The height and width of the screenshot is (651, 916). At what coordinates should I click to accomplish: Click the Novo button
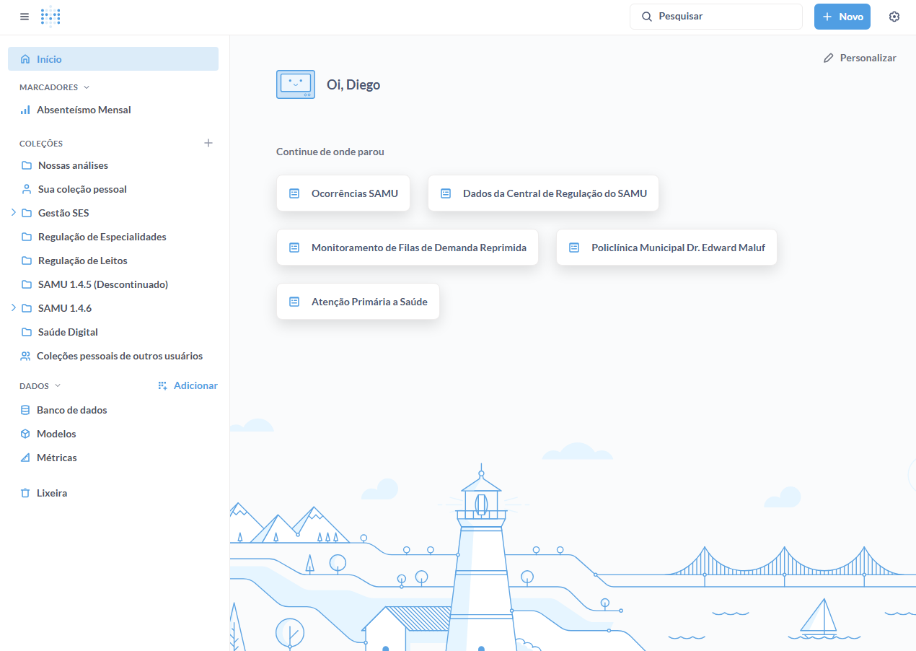click(x=842, y=17)
